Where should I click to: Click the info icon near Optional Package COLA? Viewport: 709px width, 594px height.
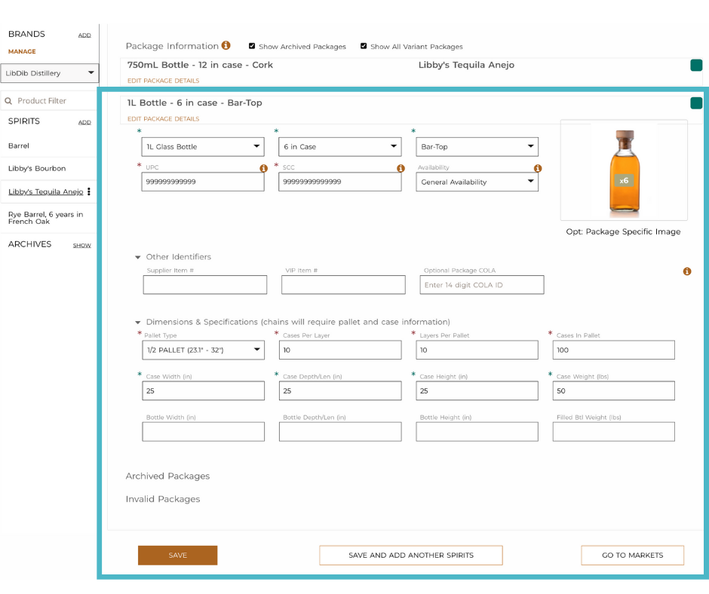687,272
